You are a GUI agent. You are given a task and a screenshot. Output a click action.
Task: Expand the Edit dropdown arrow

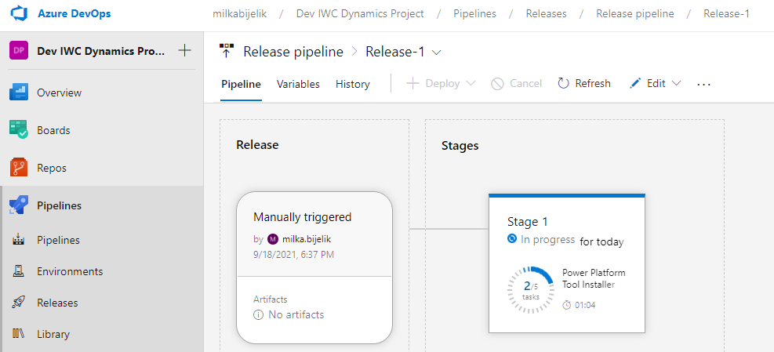point(677,83)
